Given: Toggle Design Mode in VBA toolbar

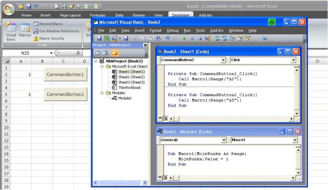Looking at the screenshot, I should (x=208, y=38).
